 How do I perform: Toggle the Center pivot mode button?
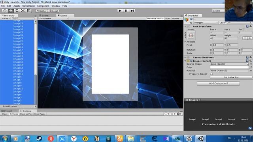pos(41,11)
